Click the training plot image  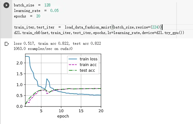point(60,86)
